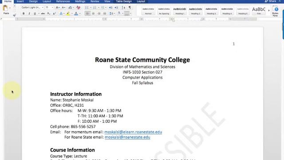
Task: Clear all formatting eraser icon
Action: coord(78,8)
